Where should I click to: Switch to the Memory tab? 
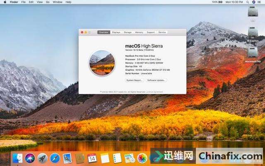(x=139, y=32)
